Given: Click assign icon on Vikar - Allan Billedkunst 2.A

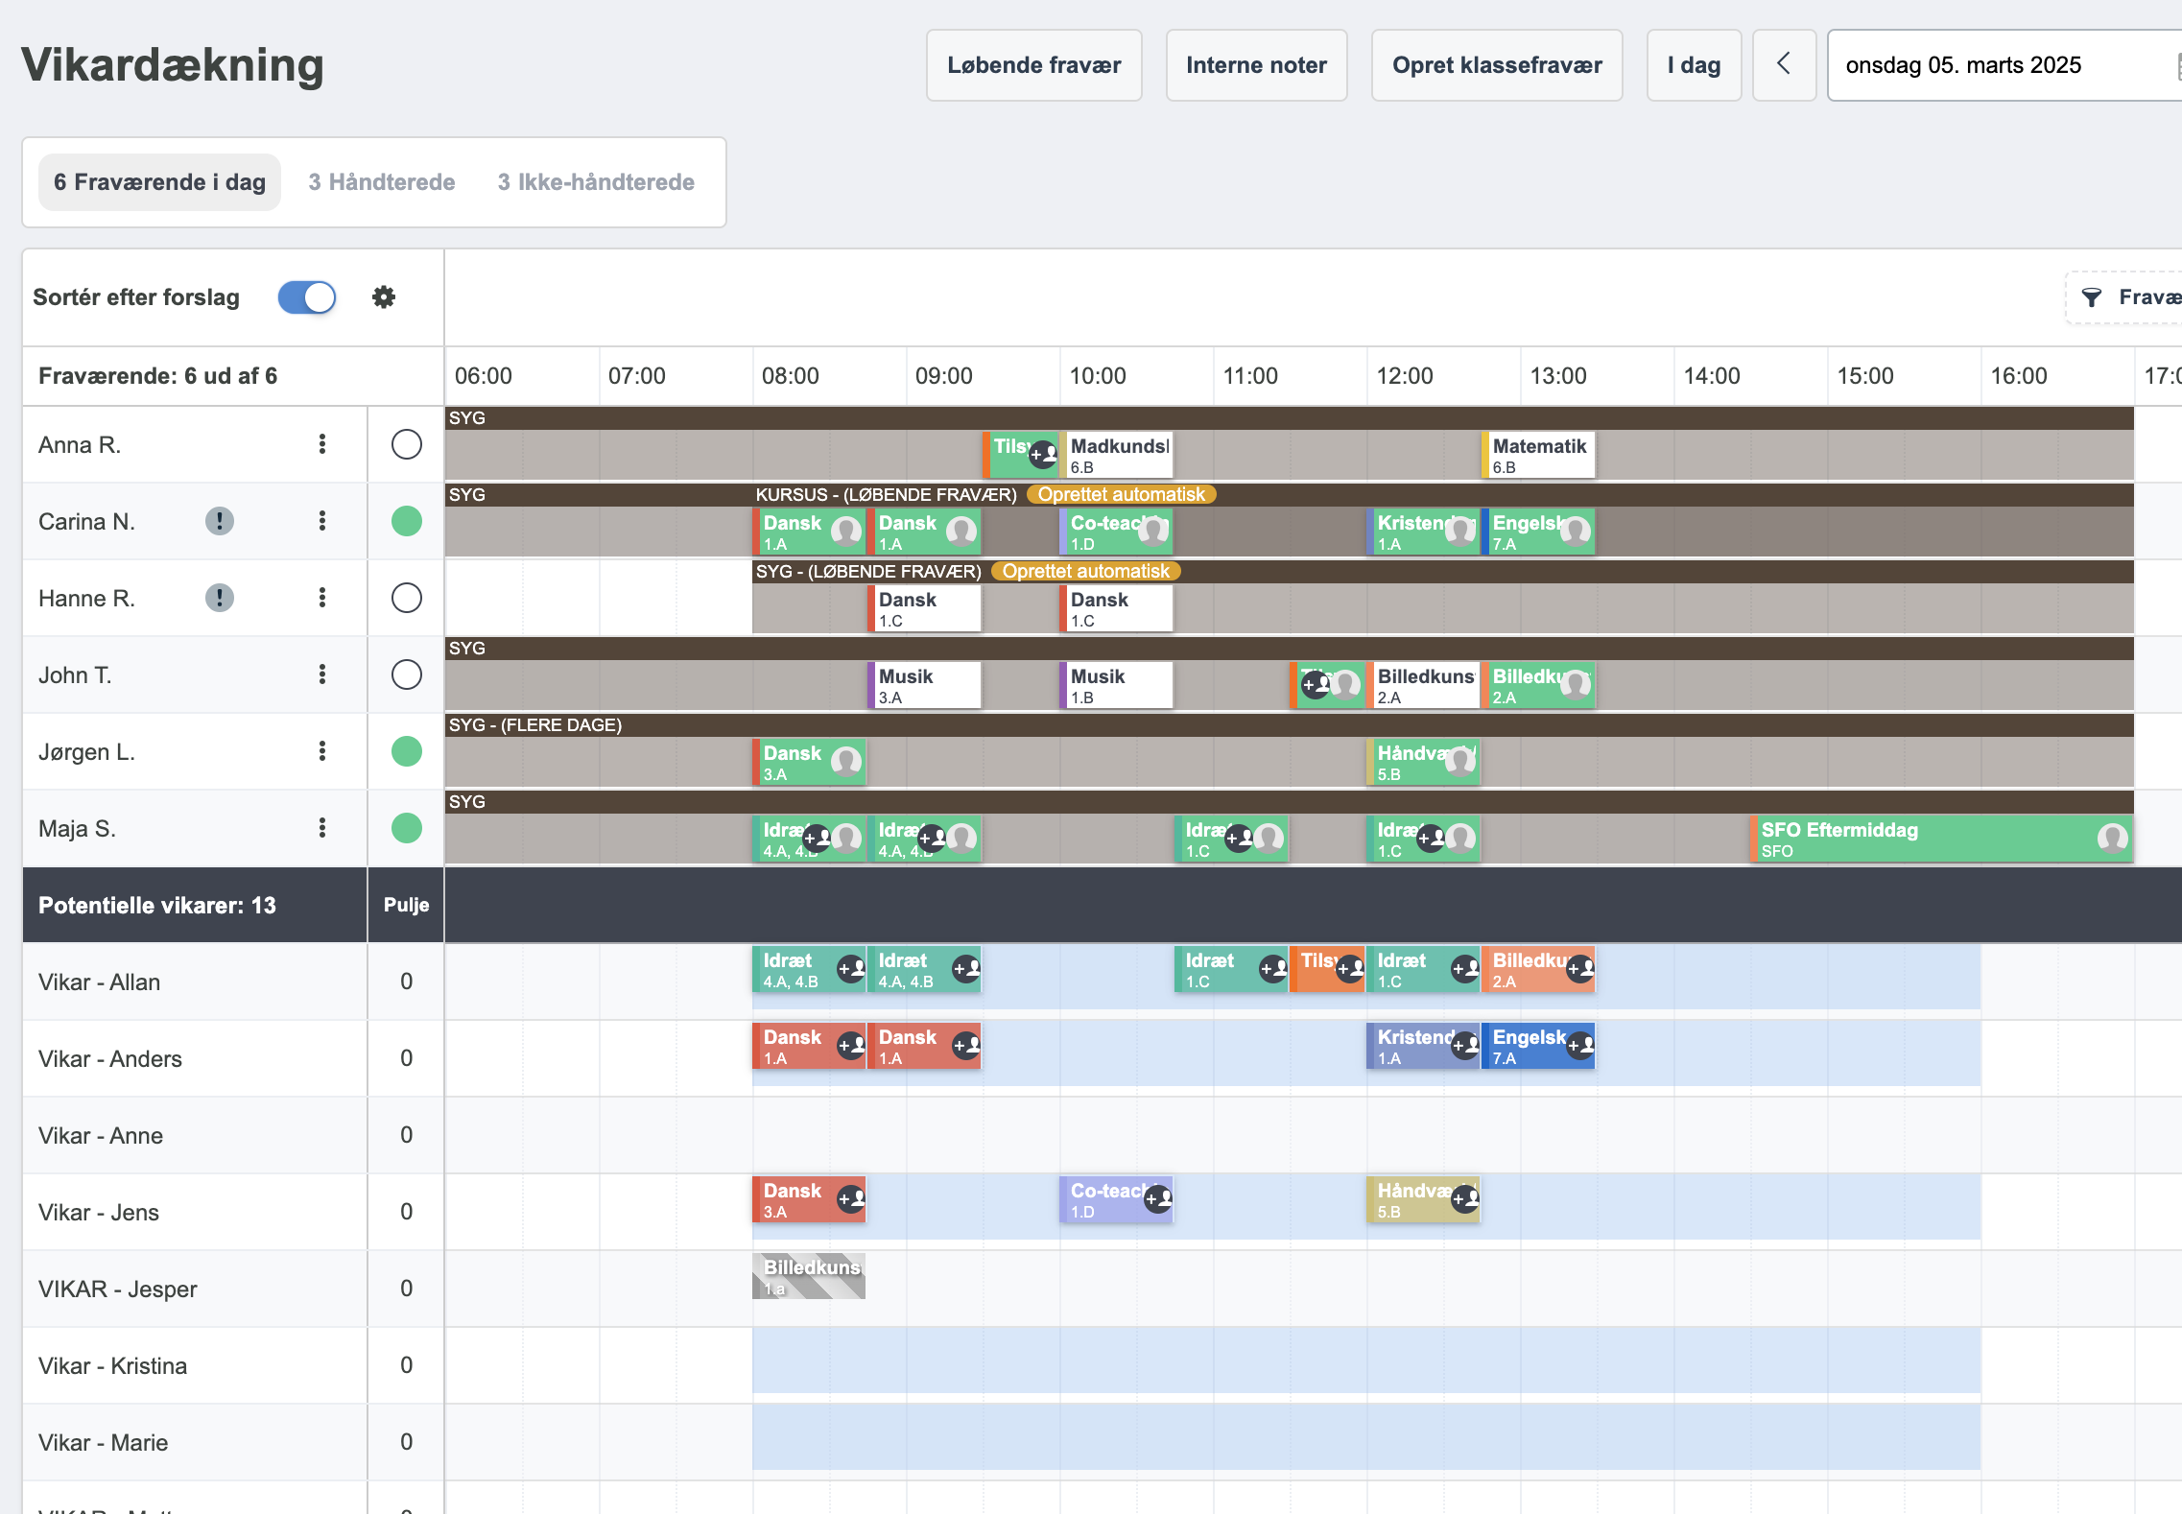Looking at the screenshot, I should click(1579, 968).
